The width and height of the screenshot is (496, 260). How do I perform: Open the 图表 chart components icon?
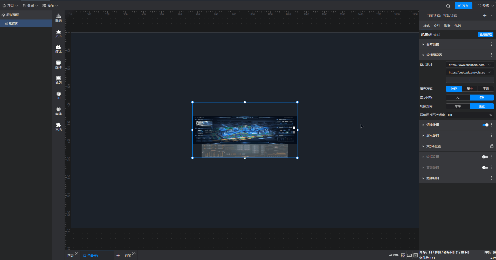(x=58, y=18)
